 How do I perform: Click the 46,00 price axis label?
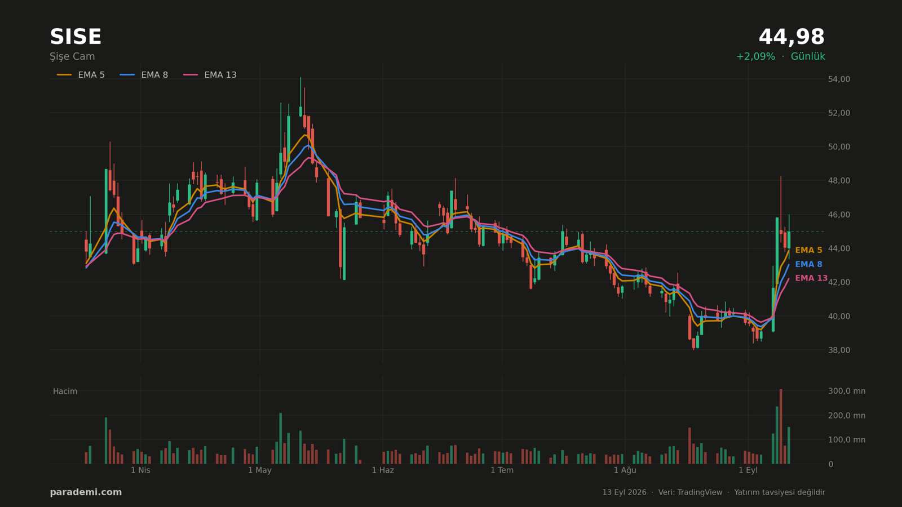coord(839,215)
